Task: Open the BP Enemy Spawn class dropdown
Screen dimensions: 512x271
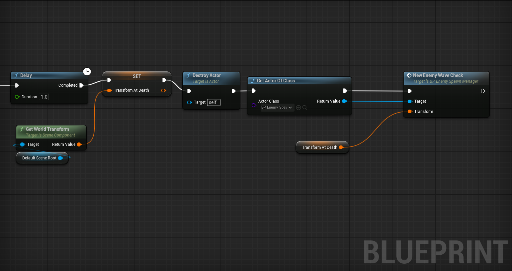Action: 277,108
